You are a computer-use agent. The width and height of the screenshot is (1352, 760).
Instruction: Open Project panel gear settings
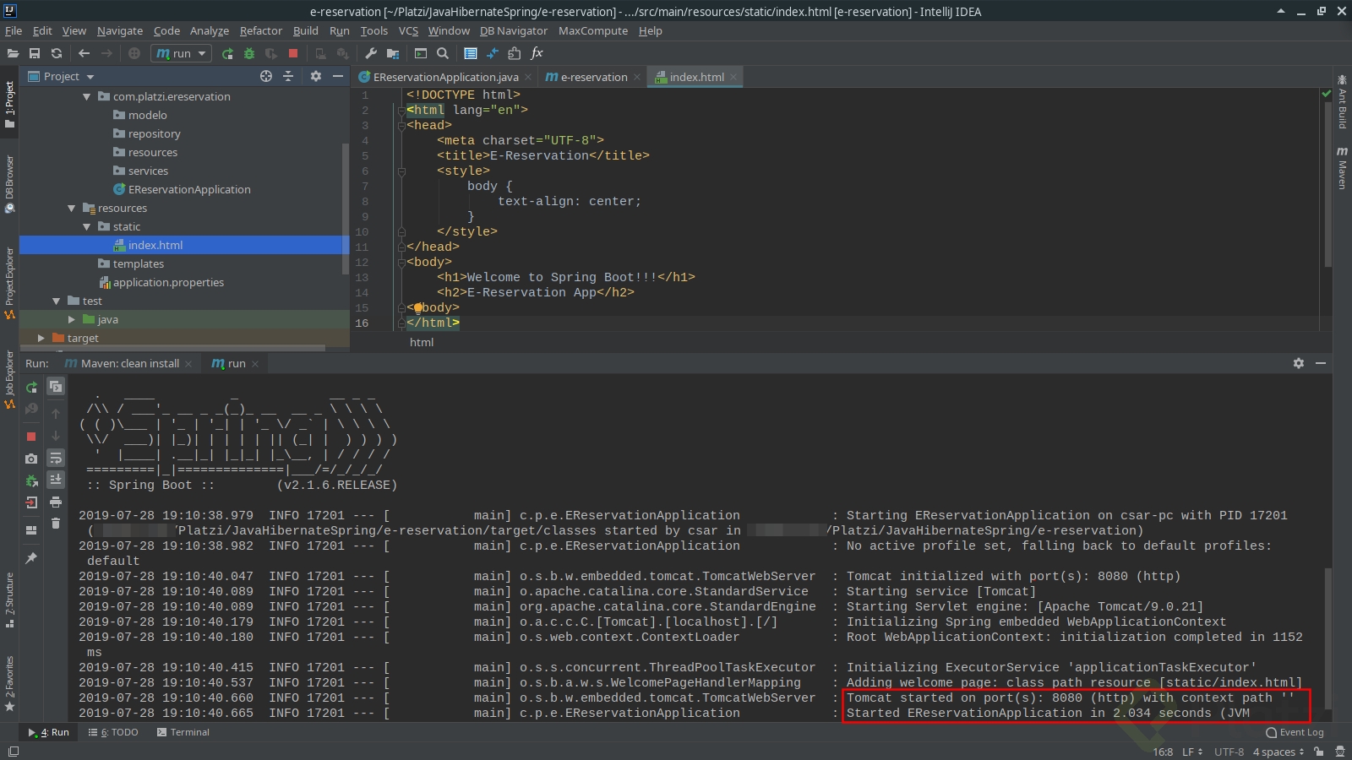(x=316, y=76)
